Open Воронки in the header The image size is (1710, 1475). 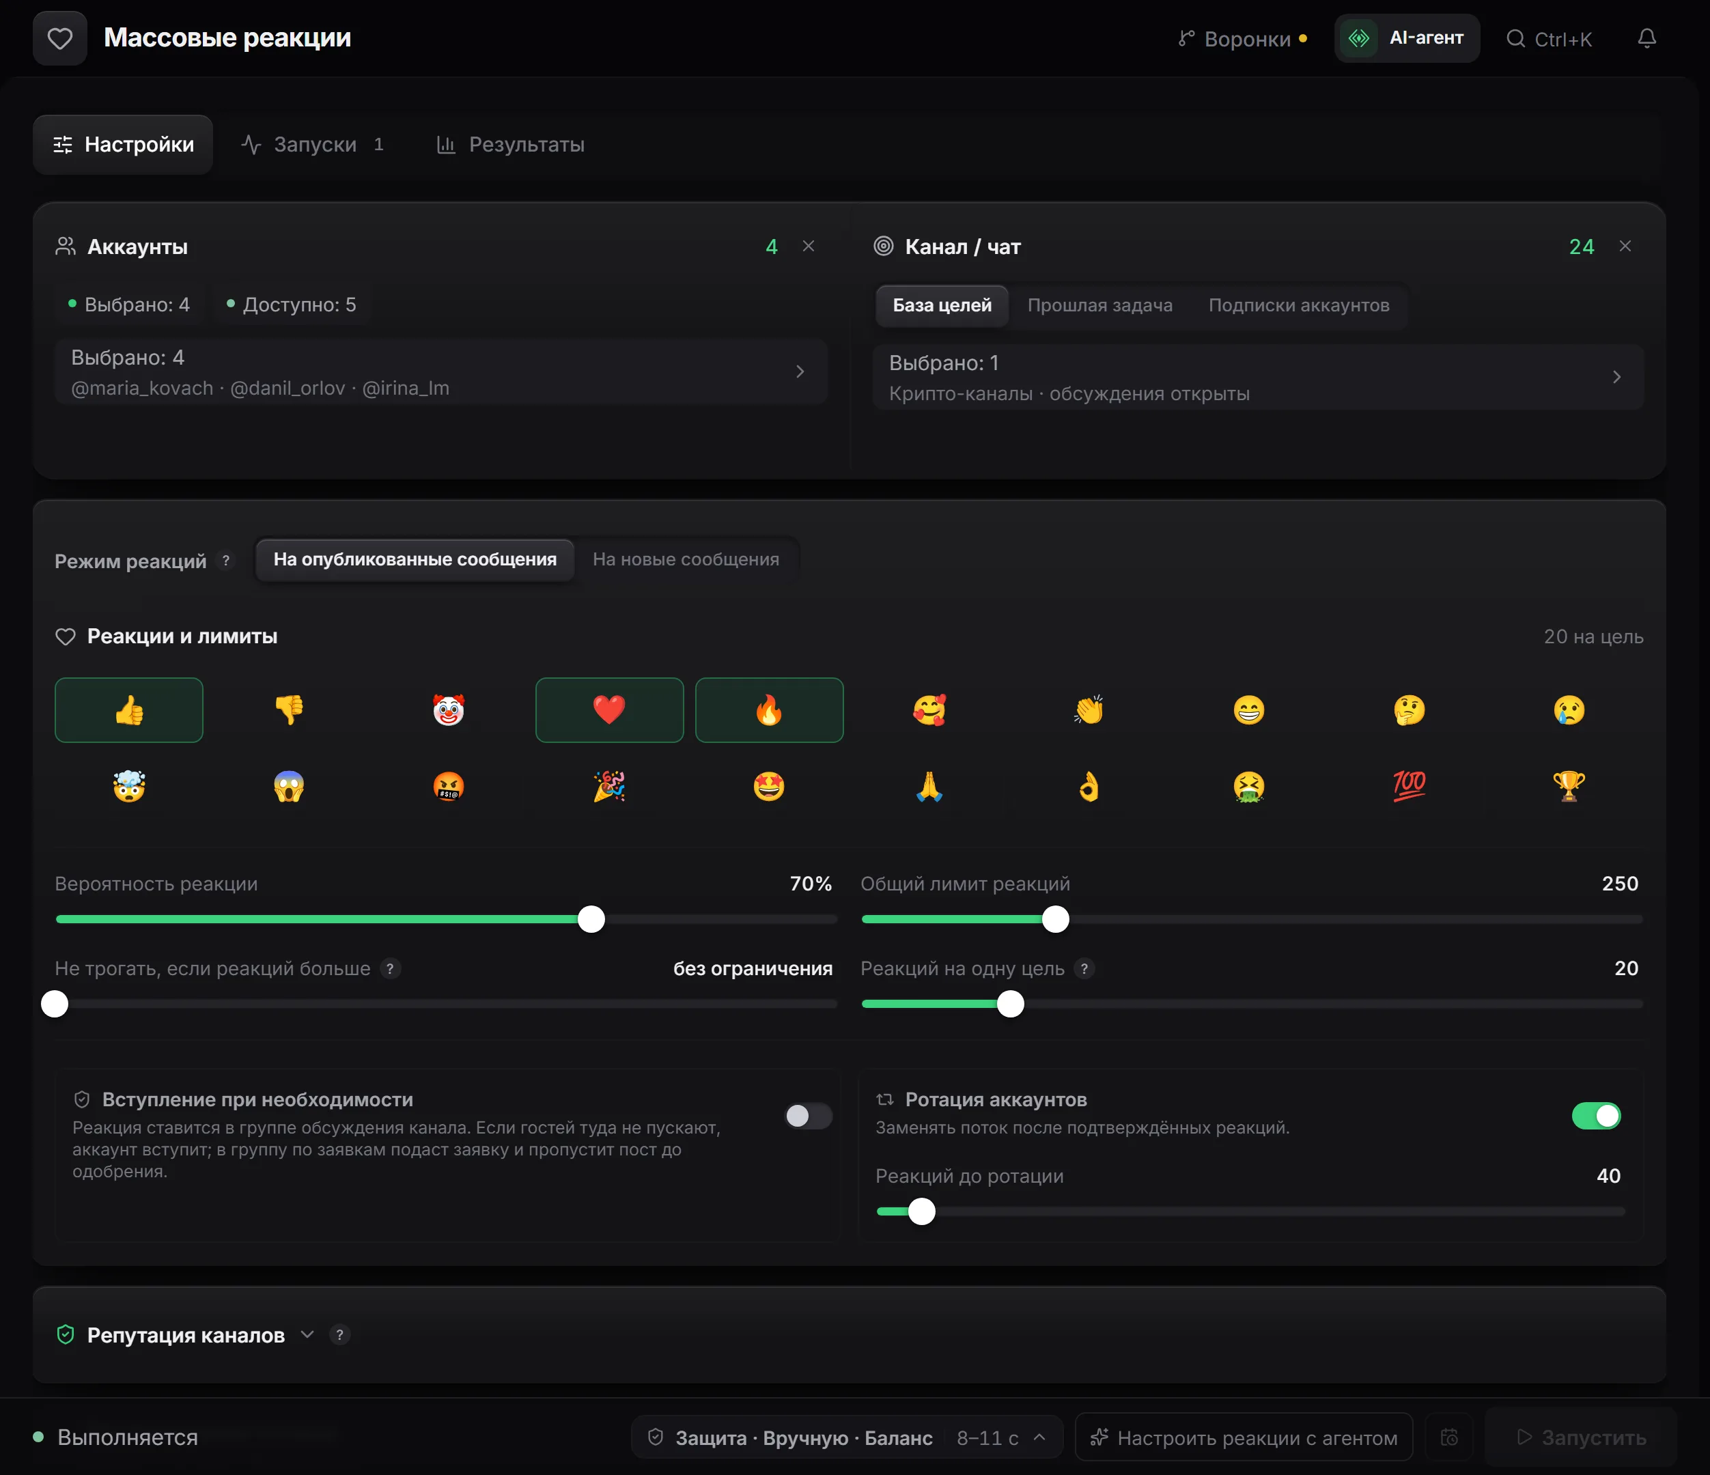tap(1243, 39)
